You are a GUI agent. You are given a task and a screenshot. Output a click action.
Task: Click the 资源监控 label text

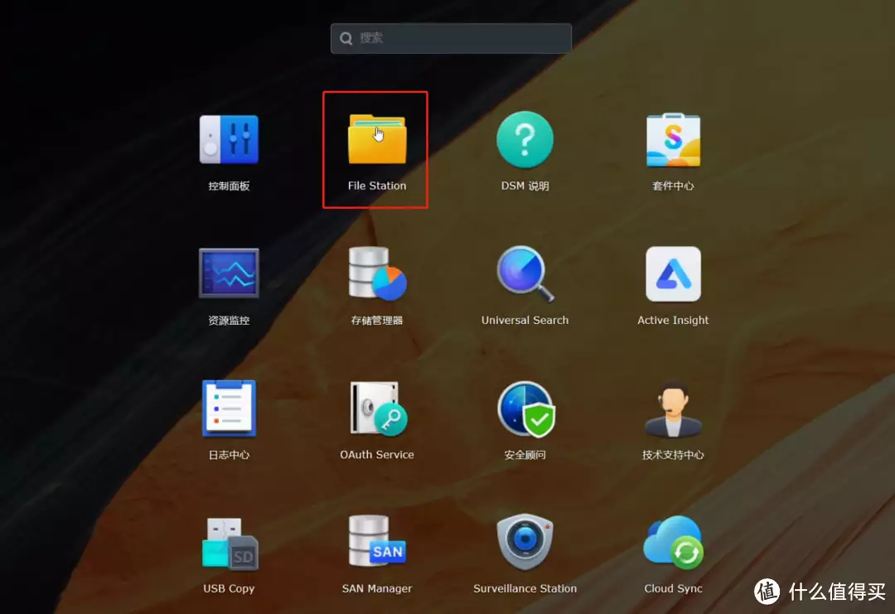coord(229,321)
